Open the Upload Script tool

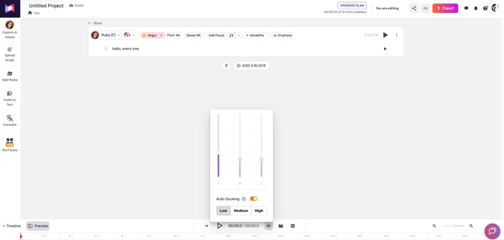(10, 54)
